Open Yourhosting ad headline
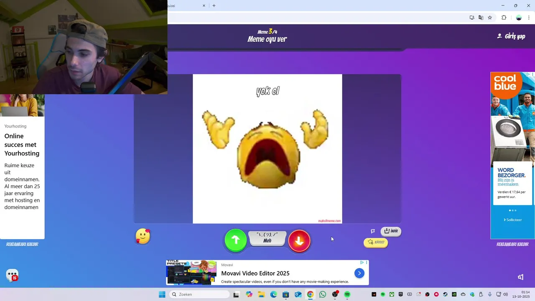 coord(22,145)
